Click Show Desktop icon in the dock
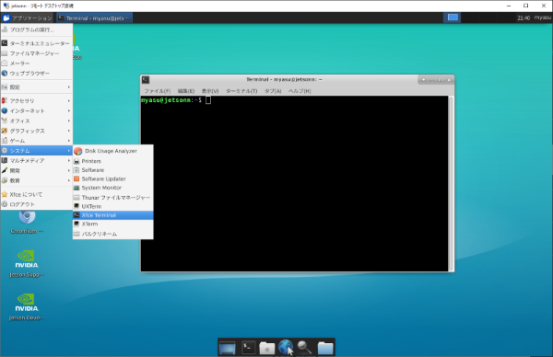The height and width of the screenshot is (357, 553). [x=227, y=348]
